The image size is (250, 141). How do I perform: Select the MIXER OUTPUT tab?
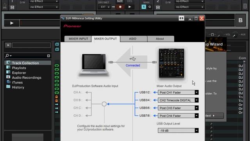105,39
